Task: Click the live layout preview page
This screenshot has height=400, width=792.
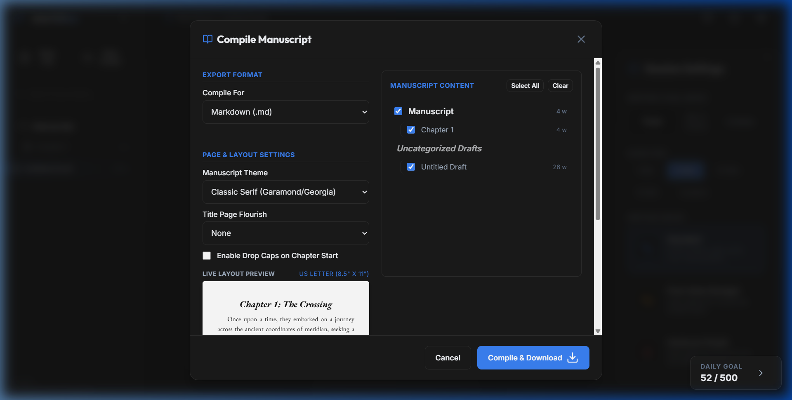Action: pyautogui.click(x=285, y=308)
